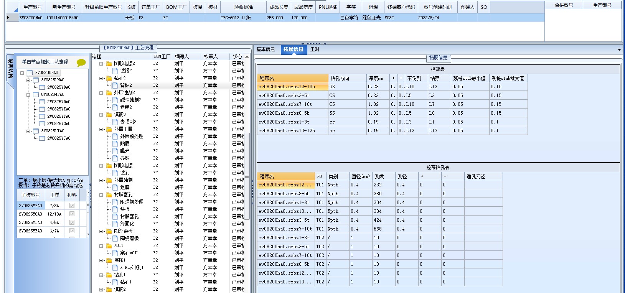
Task: Select row ev08200ha0.szbz12-10b in 控深表
Action: pos(392,87)
